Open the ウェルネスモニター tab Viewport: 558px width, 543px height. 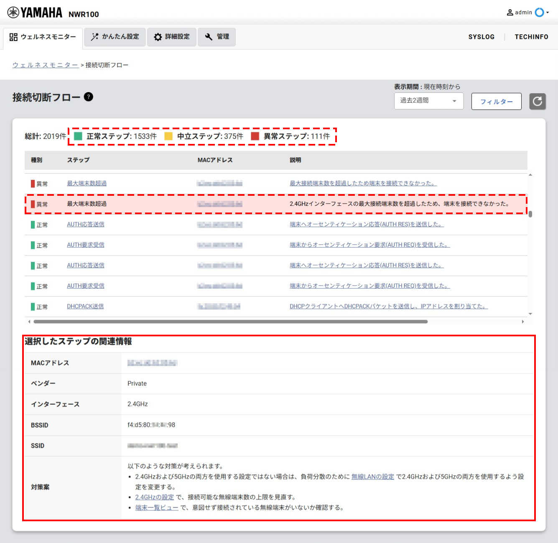click(x=43, y=37)
